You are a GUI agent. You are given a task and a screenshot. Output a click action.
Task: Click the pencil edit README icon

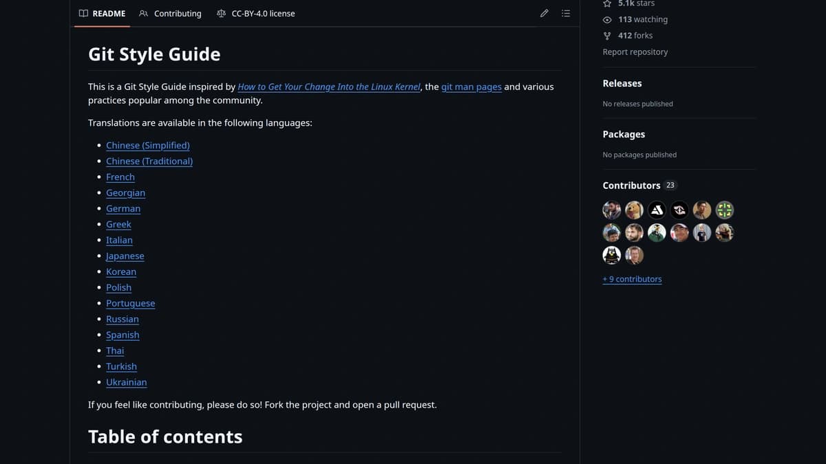pos(544,13)
